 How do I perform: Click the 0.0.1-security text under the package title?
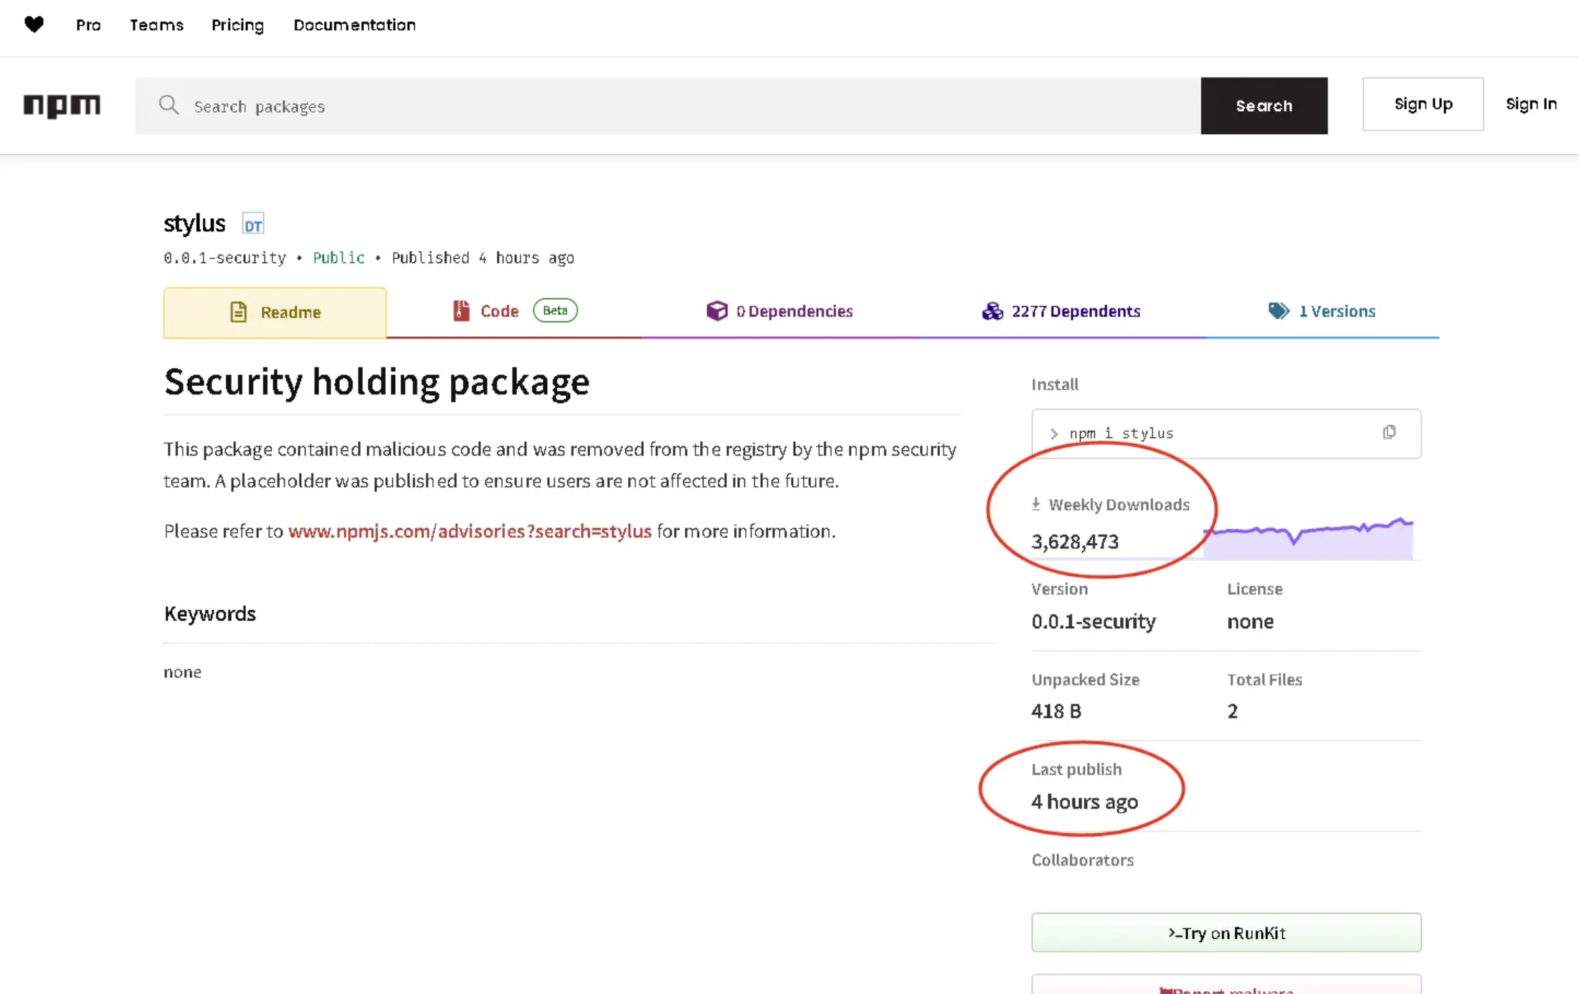[x=224, y=257]
